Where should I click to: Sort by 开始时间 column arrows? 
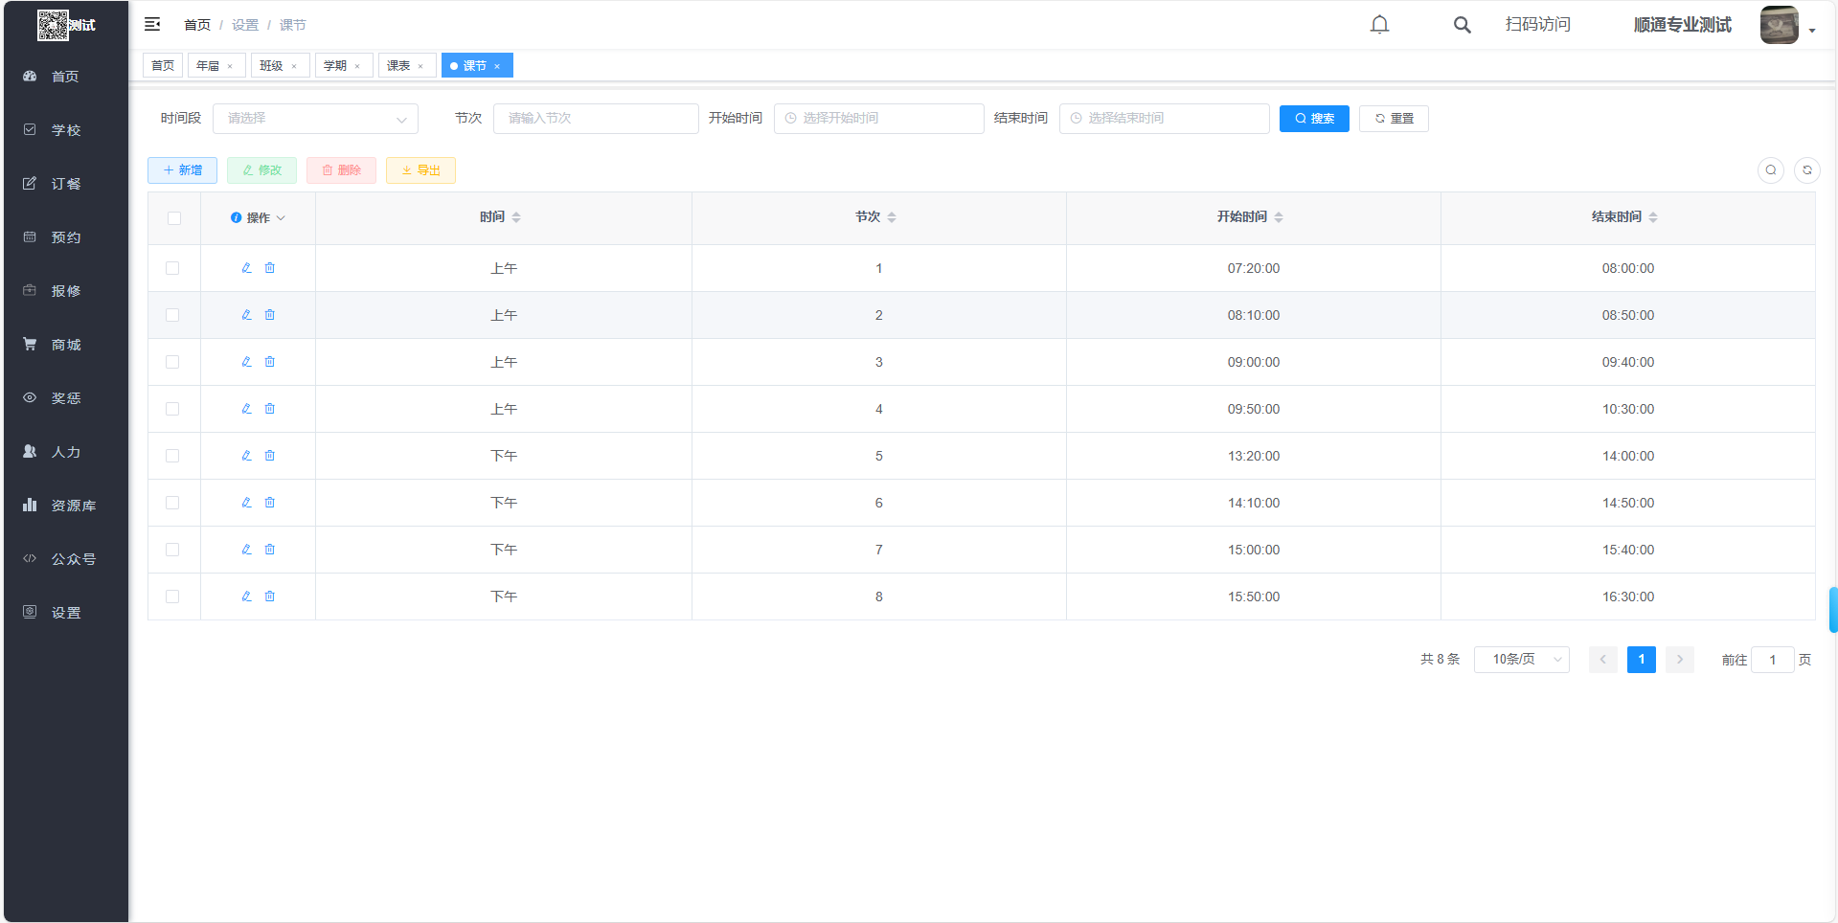tap(1279, 217)
